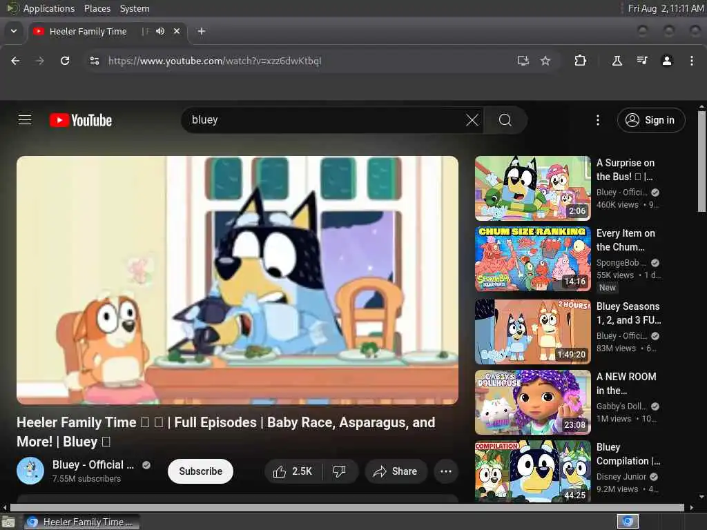This screenshot has height=530, width=707.
Task: Click the date and time clock
Action: [x=666, y=8]
